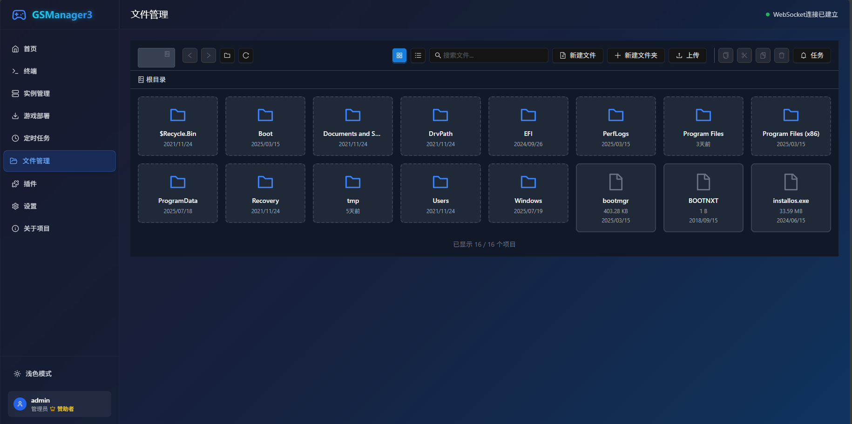The height and width of the screenshot is (424, 852).
Task: Go to 游戏部署 in the sidebar
Action: click(x=36, y=116)
